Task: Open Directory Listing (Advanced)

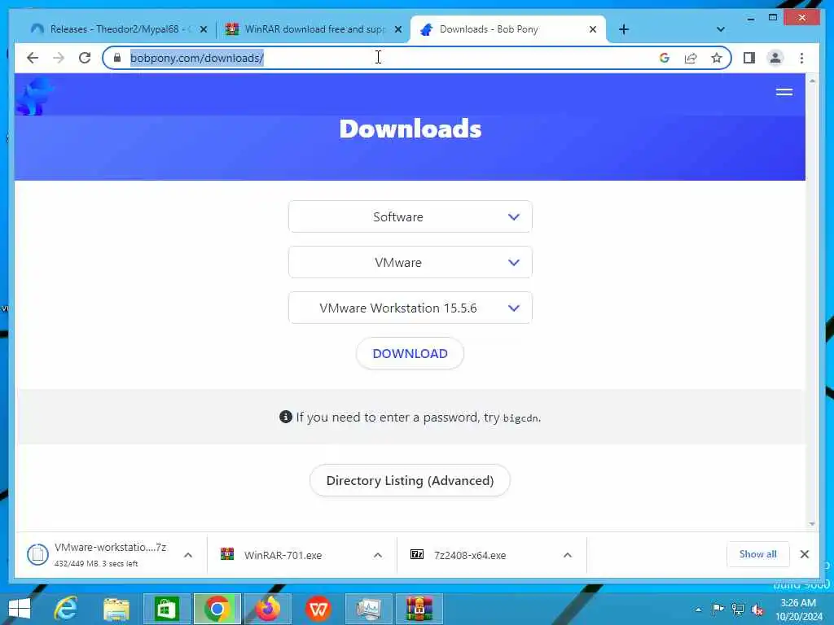Action: [410, 480]
